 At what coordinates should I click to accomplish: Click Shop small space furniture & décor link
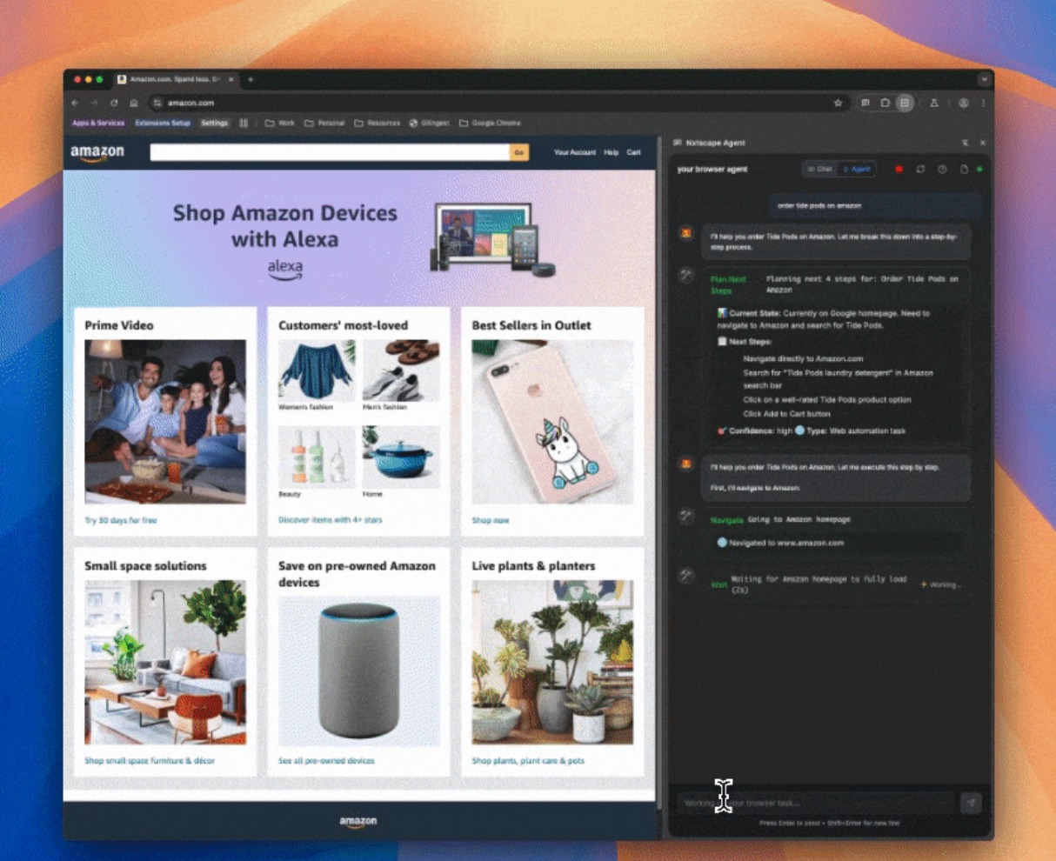pyautogui.click(x=150, y=760)
